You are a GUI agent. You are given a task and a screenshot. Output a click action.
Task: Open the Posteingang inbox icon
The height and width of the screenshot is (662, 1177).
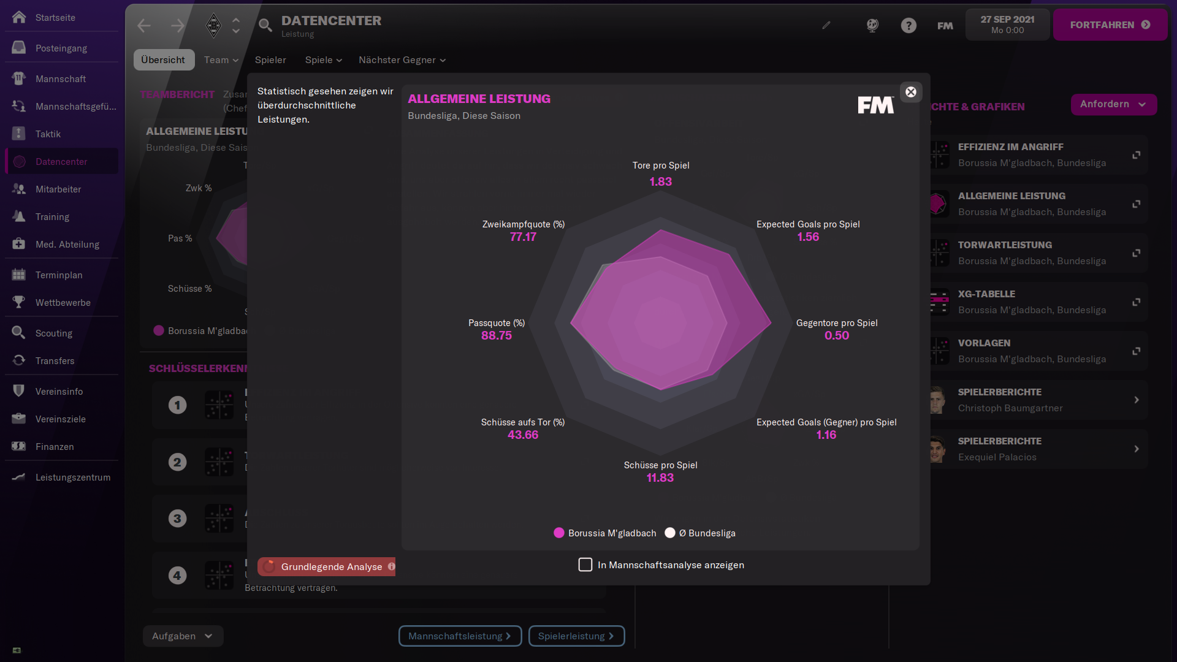(x=19, y=48)
